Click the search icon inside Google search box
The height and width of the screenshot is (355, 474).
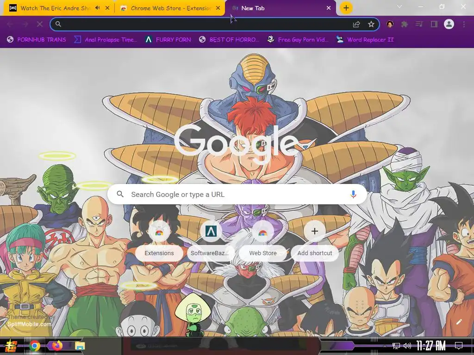coord(120,194)
